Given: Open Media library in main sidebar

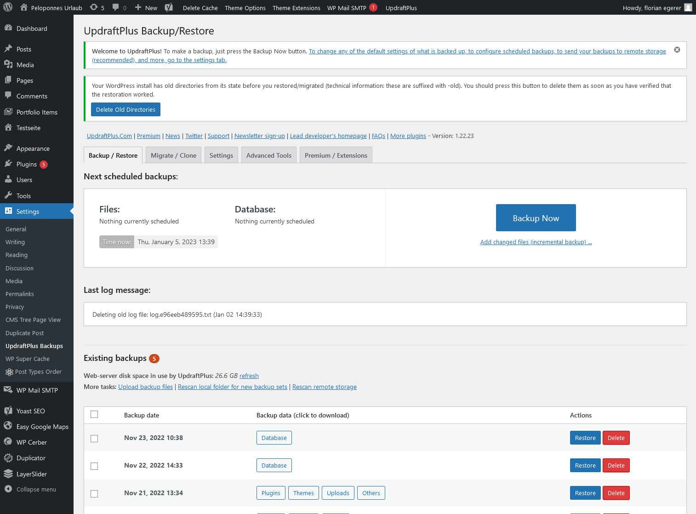Looking at the screenshot, I should pyautogui.click(x=37, y=65).
